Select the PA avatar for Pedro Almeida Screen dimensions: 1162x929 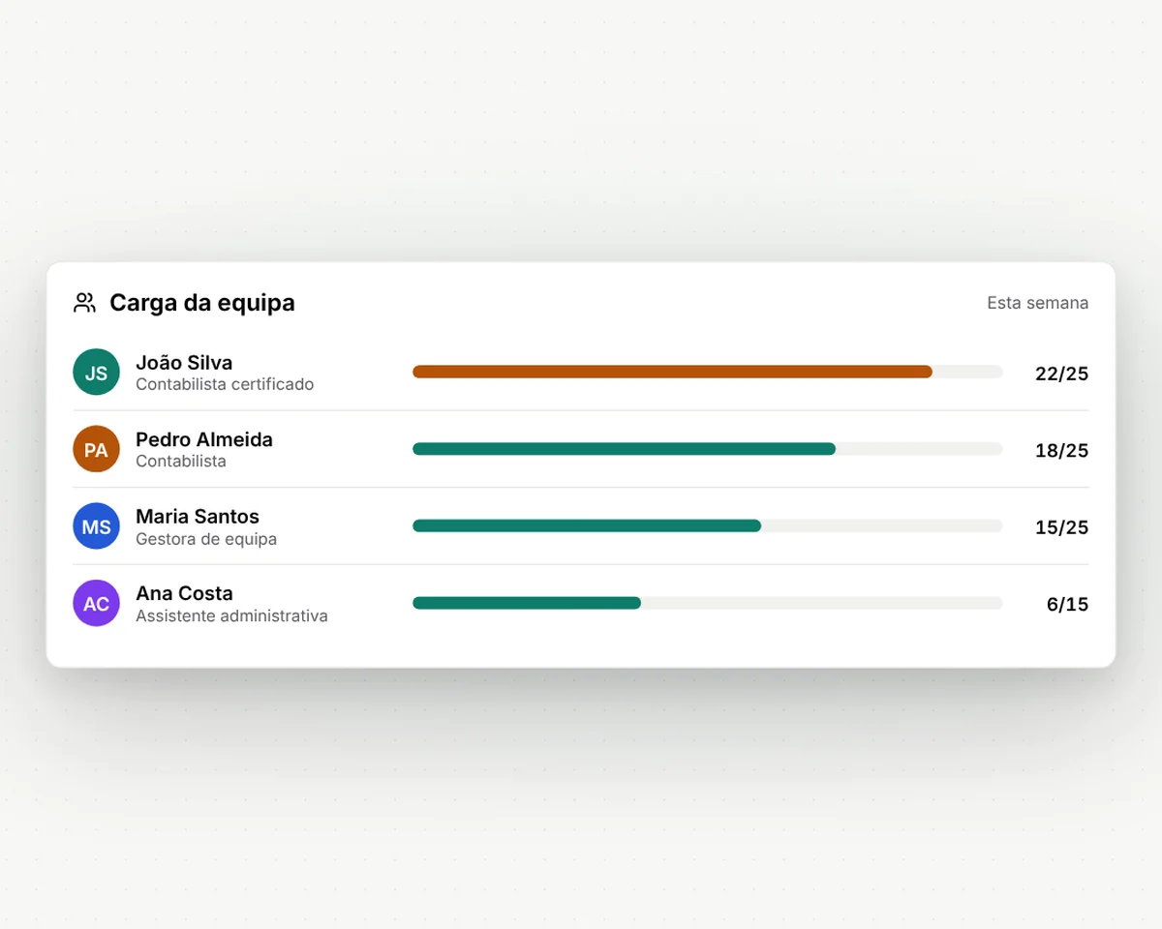pos(96,449)
